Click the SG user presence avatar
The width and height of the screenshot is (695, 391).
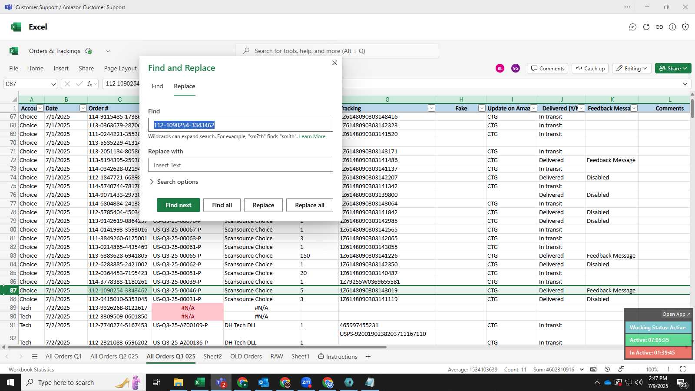pyautogui.click(x=516, y=68)
